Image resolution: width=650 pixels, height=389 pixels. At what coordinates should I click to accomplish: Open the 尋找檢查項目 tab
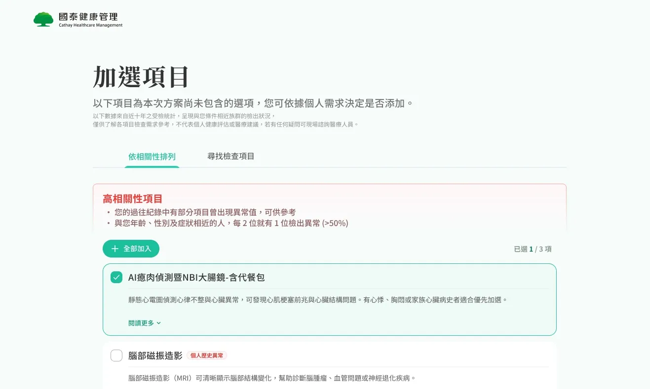pyautogui.click(x=231, y=156)
